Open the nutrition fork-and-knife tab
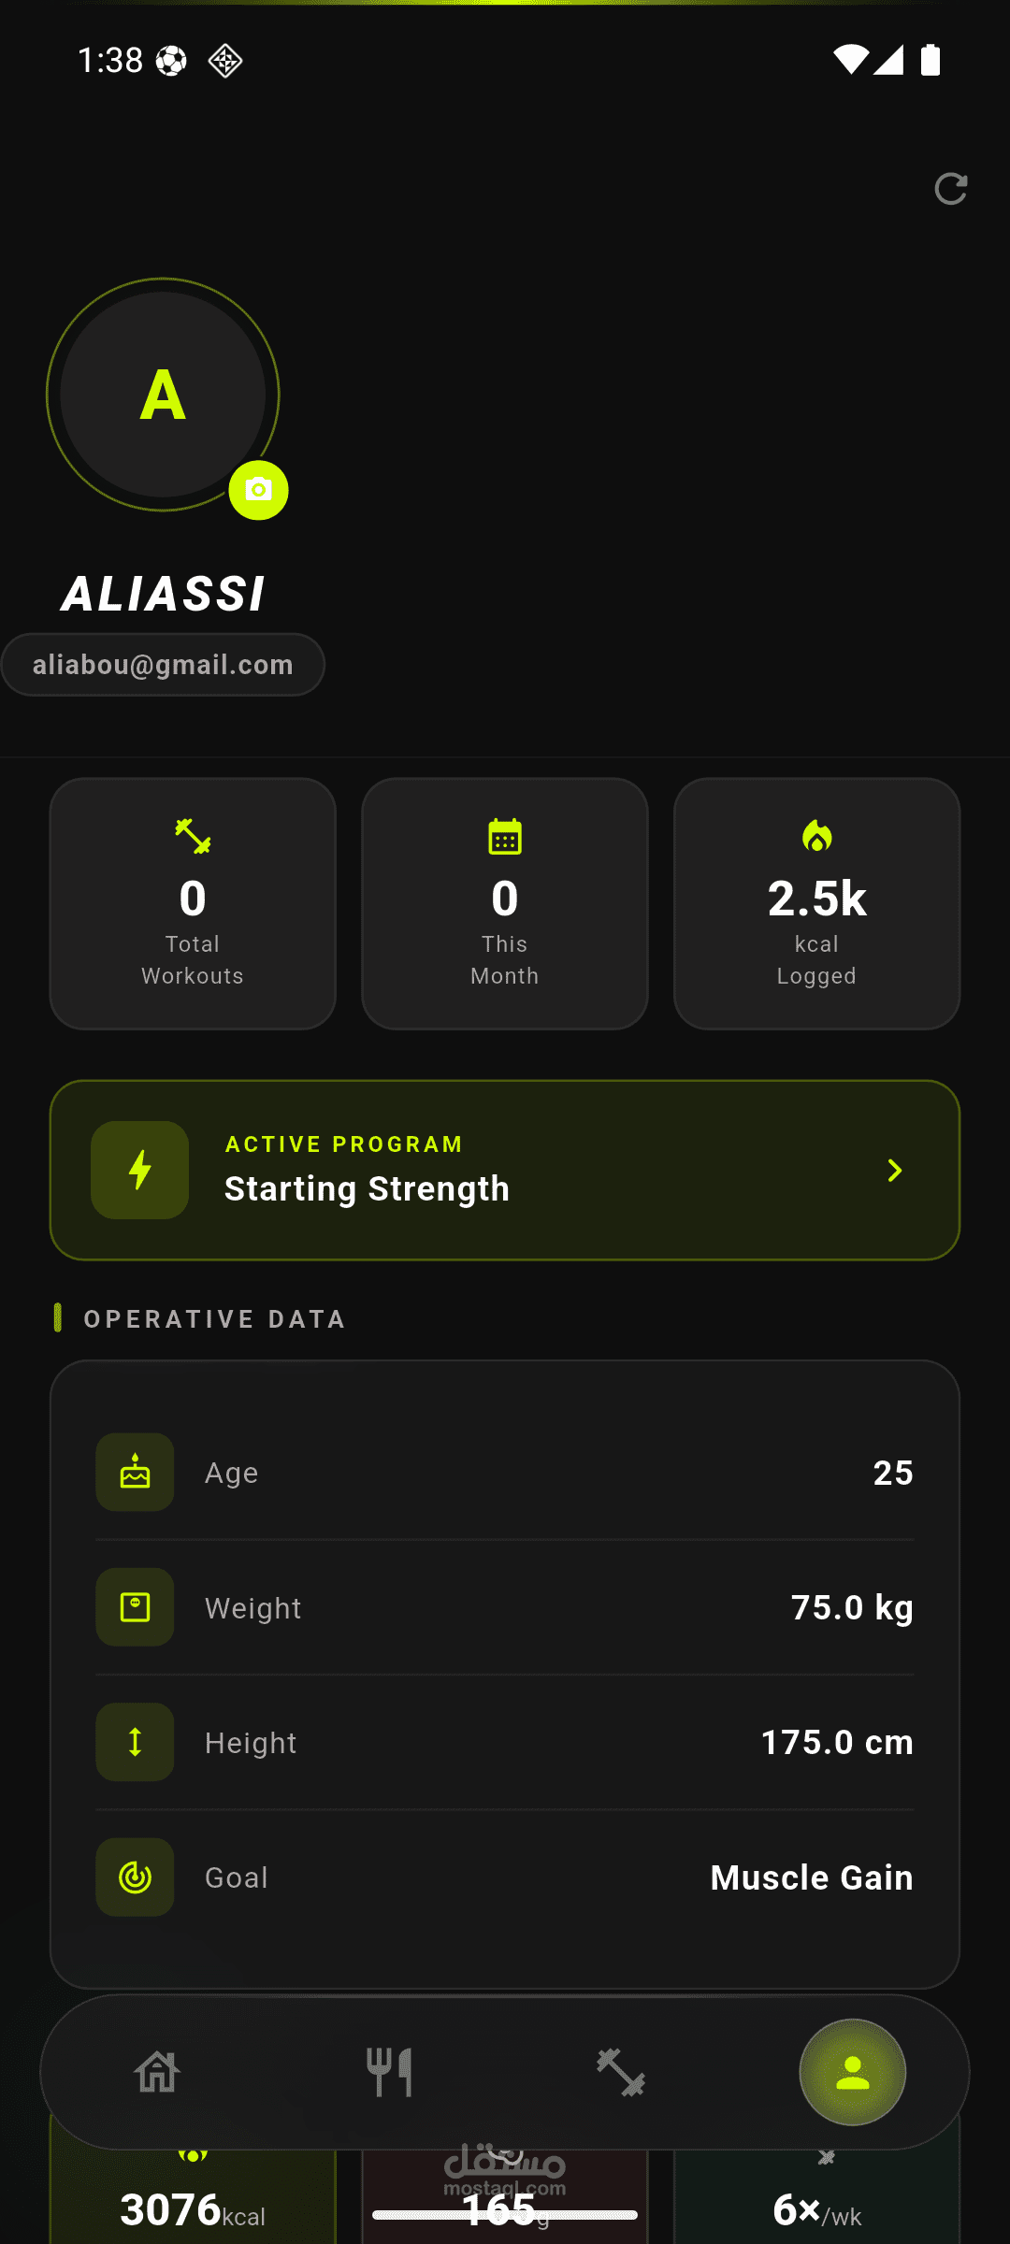This screenshot has height=2244, width=1010. 389,2072
